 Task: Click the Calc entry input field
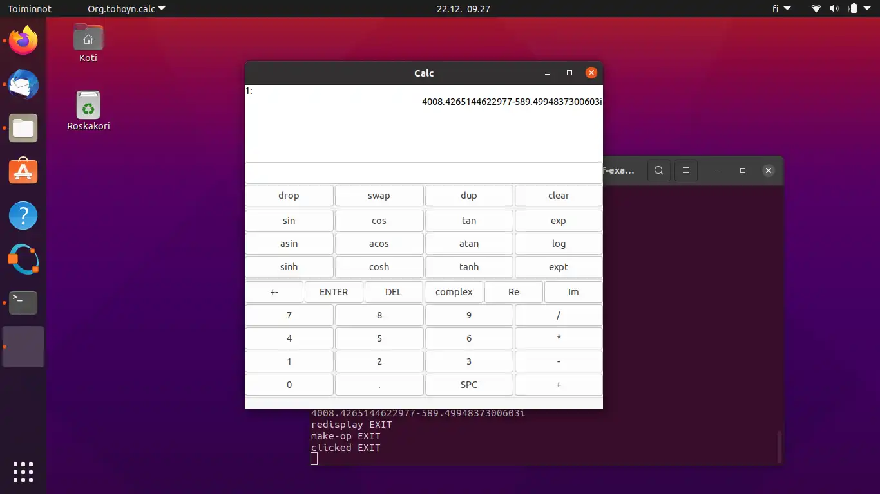[424, 173]
